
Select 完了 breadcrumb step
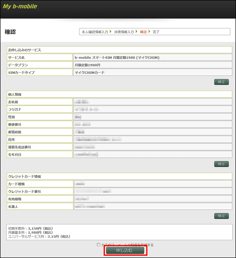(156, 32)
